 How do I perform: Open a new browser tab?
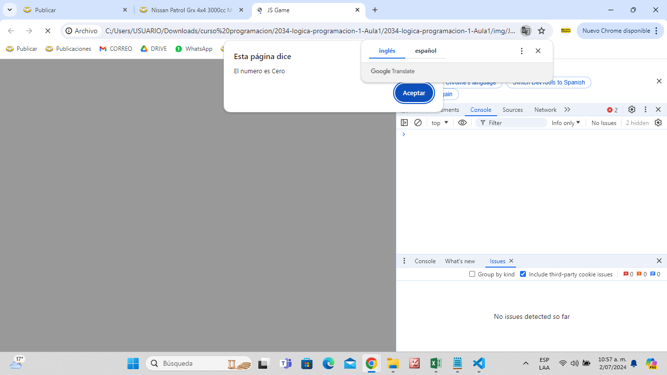(x=375, y=10)
